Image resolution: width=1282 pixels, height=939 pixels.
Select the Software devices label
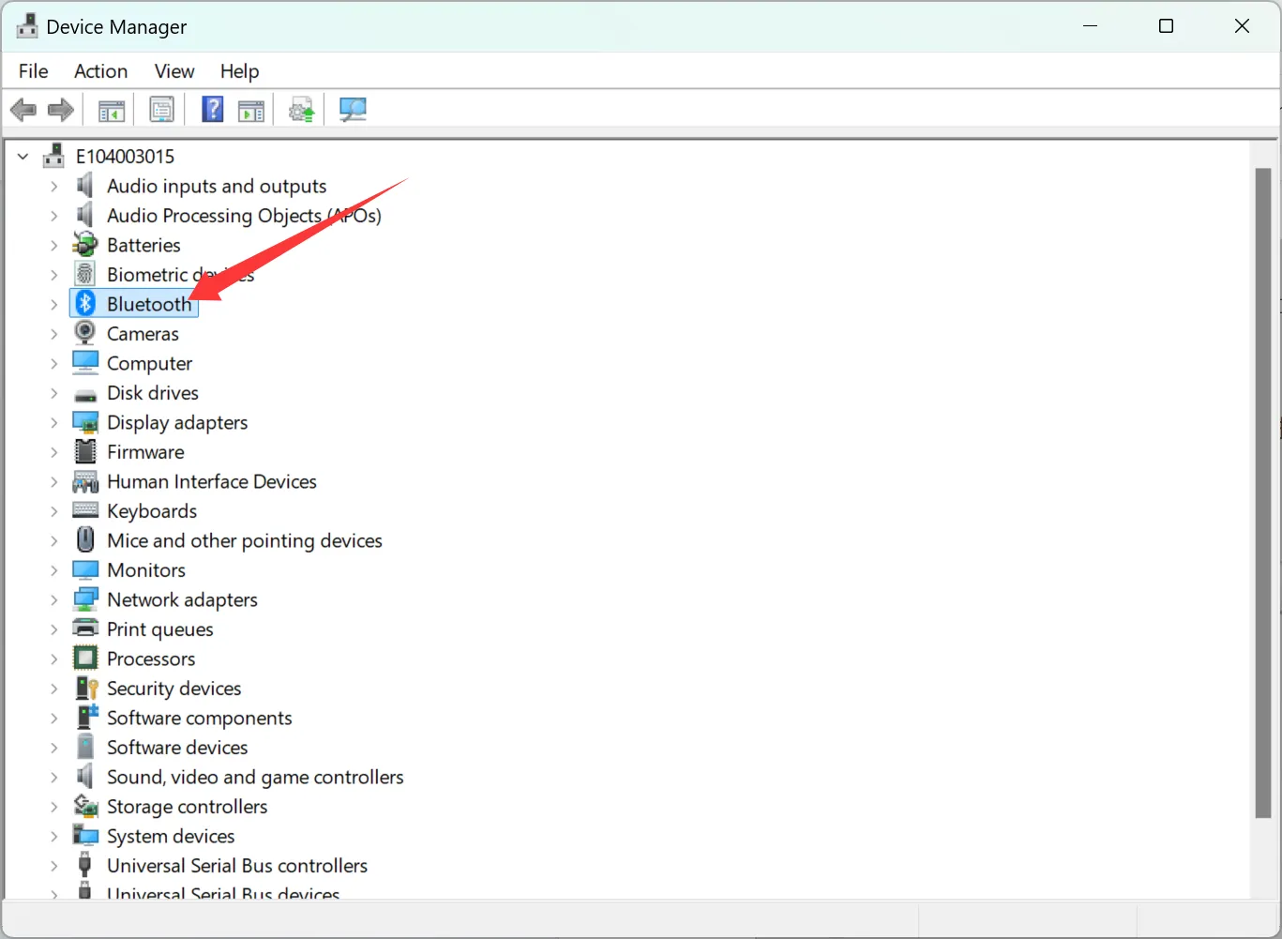(x=177, y=748)
